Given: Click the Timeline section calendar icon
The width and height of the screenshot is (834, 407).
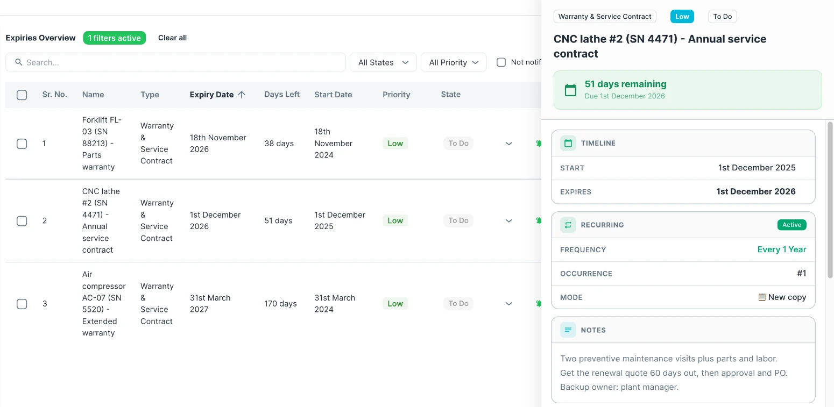Looking at the screenshot, I should coord(568,143).
